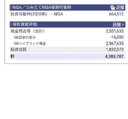Select the NISA／つみたてNISA投資可能枠 header bar
The image size is (128, 119).
[x=67, y=7]
